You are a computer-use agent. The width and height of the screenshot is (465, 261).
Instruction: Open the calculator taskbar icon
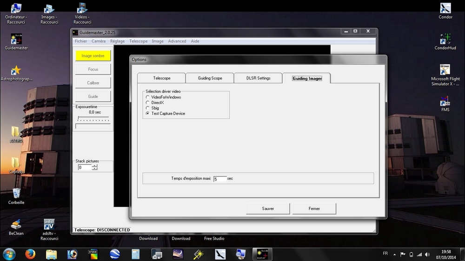tap(135, 254)
